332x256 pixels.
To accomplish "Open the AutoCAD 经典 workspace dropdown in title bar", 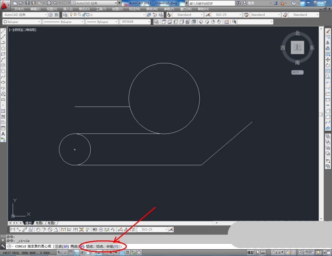I will pyautogui.click(x=94, y=3).
